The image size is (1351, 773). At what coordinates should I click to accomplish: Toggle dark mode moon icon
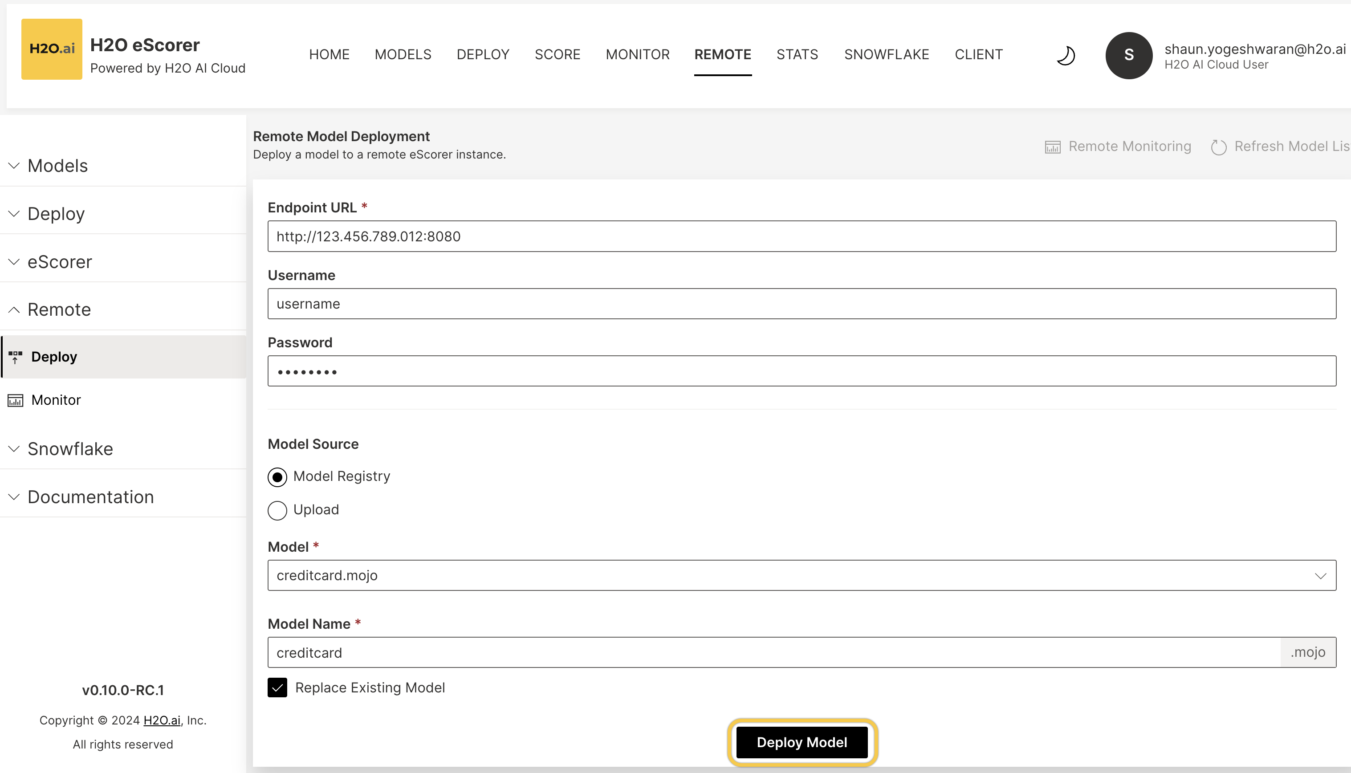click(1066, 55)
